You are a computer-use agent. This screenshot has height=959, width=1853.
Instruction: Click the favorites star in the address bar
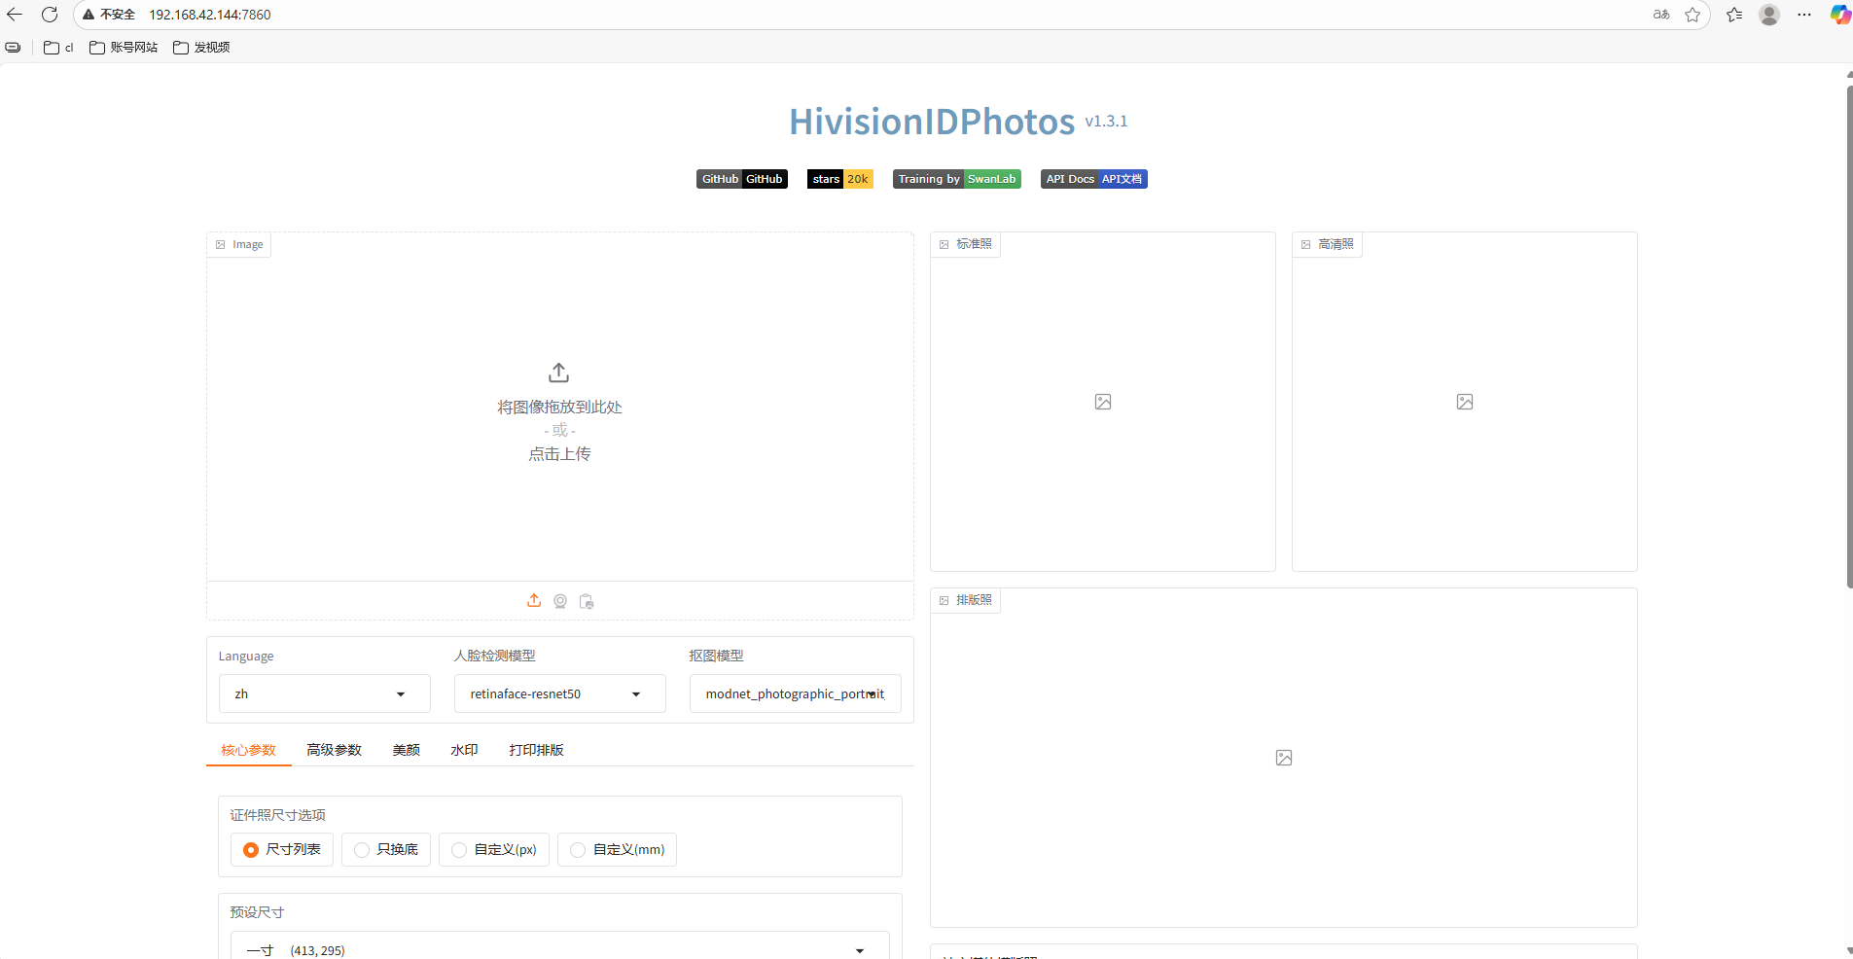(1693, 15)
